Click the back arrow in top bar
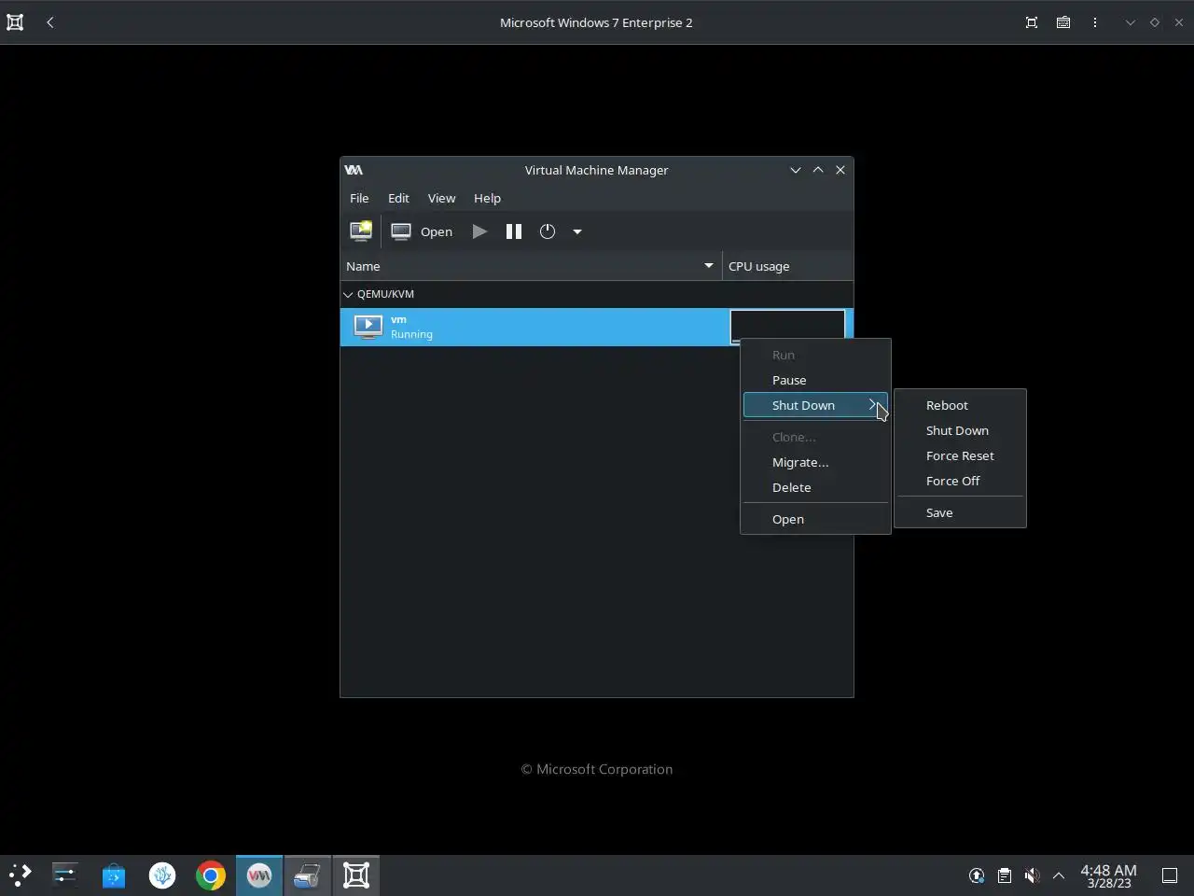Screen dimensions: 1194x896 50,22
